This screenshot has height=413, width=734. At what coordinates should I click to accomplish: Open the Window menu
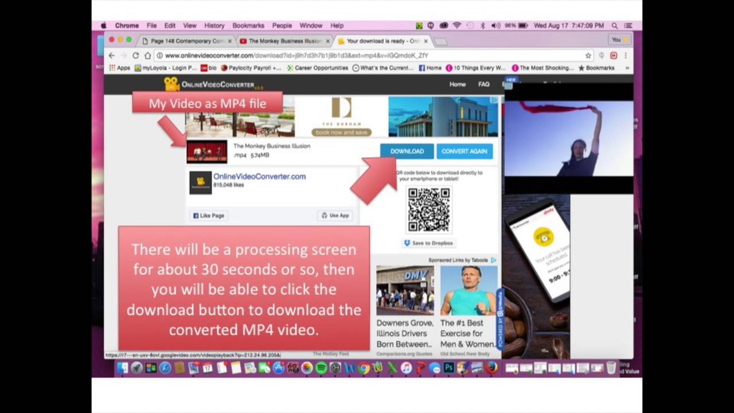coord(311,26)
